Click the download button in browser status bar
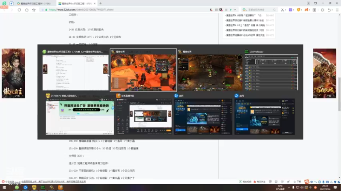Image resolution: width=341 pixels, height=191 pixels. click(298, 182)
